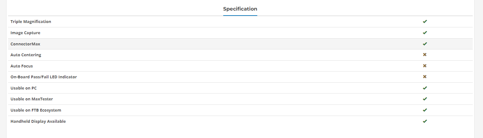The width and height of the screenshot is (483, 138).
Task: Click the Usable on PC label
Action: 23,88
